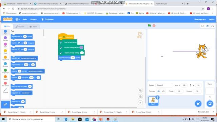Select the Спрайт1 sprite thumbnail
Viewport: 217px width, 122px height.
pos(153,101)
